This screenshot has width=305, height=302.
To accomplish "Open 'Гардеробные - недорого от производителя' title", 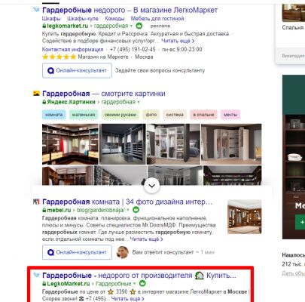I will coord(139,276).
